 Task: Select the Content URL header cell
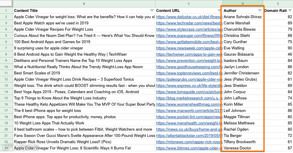coord(189,11)
